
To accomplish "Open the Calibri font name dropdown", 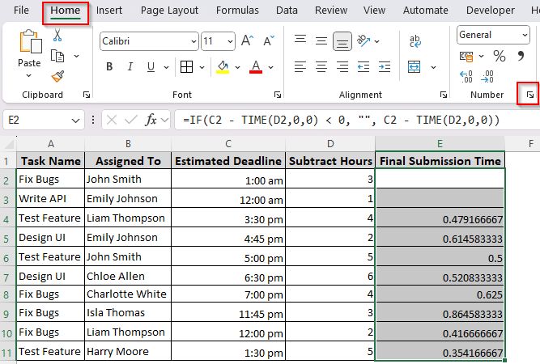I will point(193,41).
